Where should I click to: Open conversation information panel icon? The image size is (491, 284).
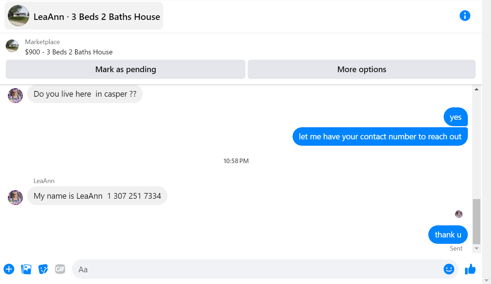465,16
